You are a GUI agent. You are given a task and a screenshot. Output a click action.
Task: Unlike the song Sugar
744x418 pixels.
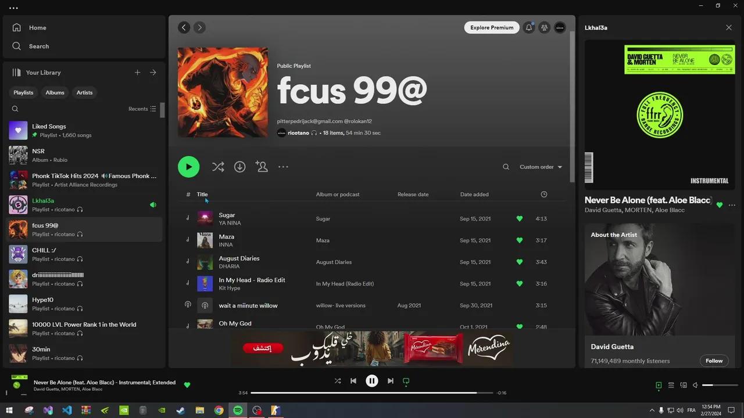tap(520, 219)
